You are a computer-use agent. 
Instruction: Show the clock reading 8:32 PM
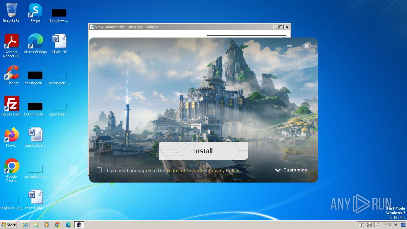pyautogui.click(x=390, y=225)
